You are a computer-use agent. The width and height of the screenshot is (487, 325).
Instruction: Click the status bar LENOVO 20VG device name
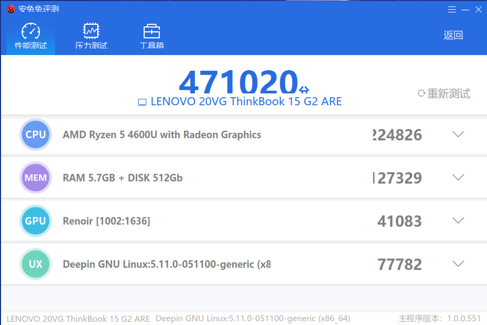(x=78, y=319)
